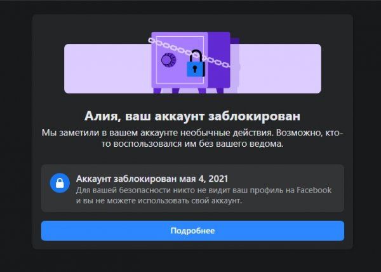Click the Для вашей безопасности description text
The width and height of the screenshot is (381, 272).
[204, 196]
